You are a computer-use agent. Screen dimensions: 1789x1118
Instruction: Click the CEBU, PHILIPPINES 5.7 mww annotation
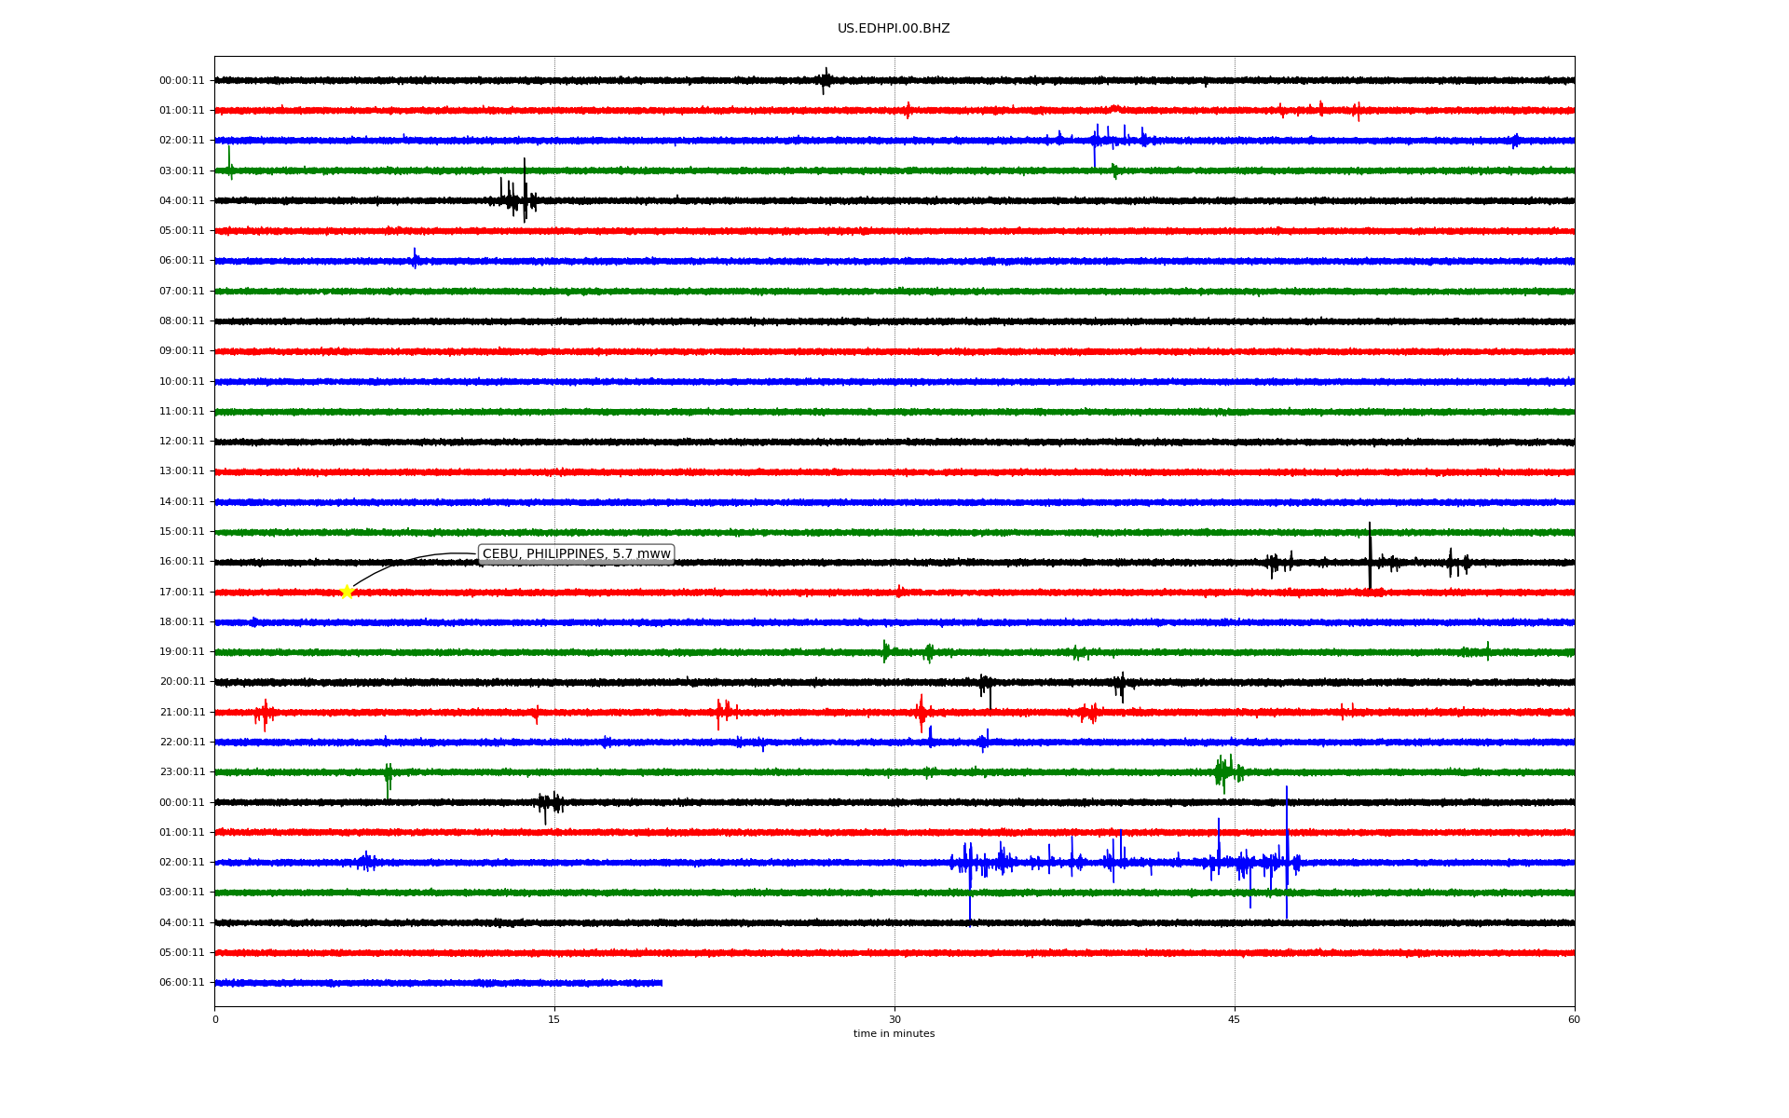click(576, 554)
